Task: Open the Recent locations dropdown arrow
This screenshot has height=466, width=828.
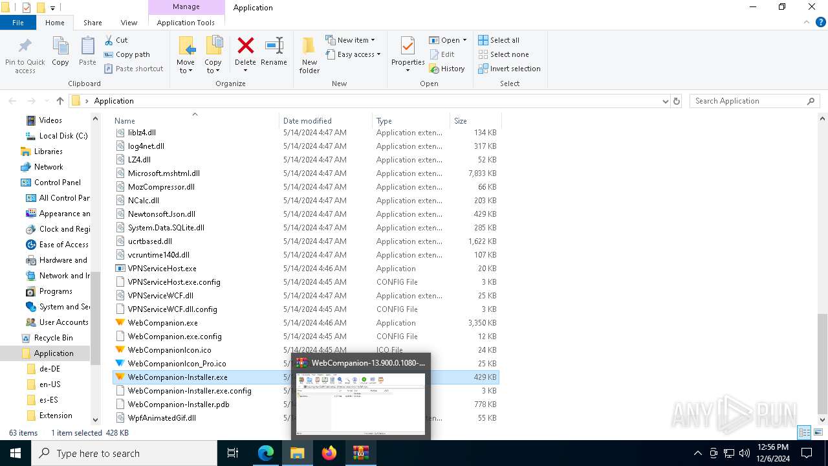Action: [46, 101]
